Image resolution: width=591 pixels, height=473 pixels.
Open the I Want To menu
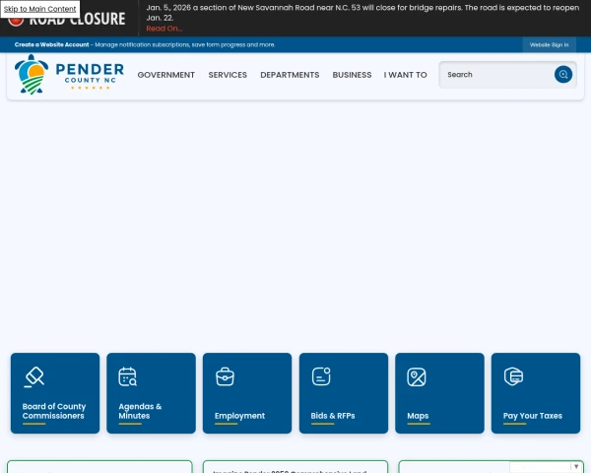(x=405, y=75)
